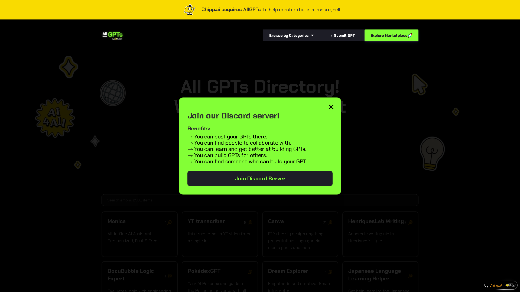Screen dimensions: 520x292
Task: Open the Canva GPT card
Action: tap(300, 234)
